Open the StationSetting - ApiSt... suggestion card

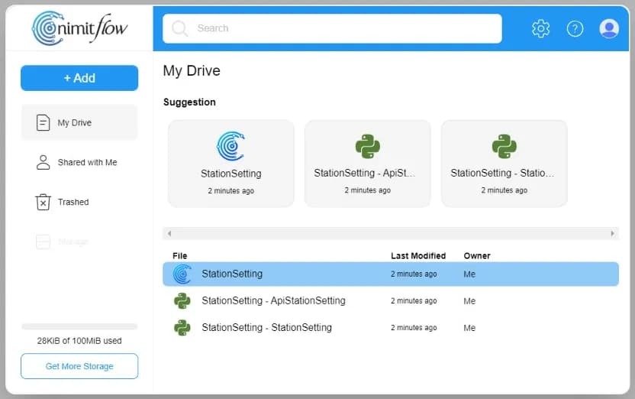pos(367,164)
